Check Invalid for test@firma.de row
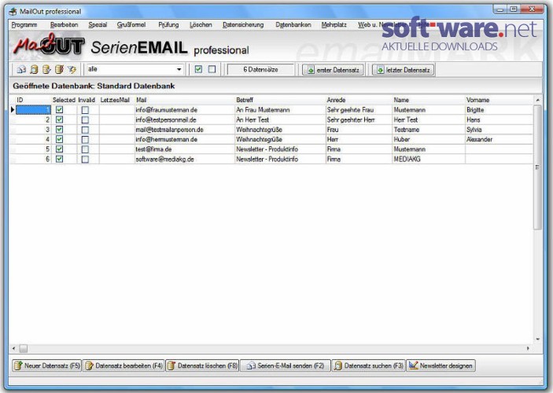This screenshot has height=393, width=553. pos(85,149)
